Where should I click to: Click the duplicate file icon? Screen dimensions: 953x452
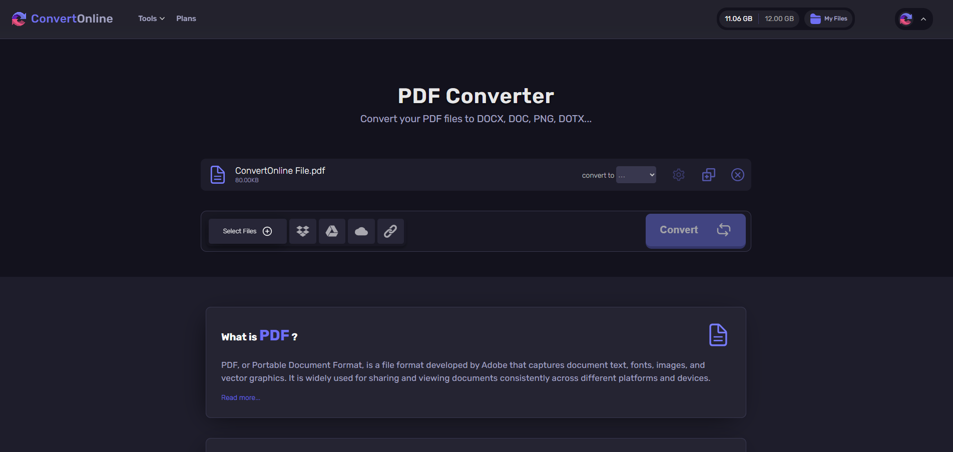point(708,175)
